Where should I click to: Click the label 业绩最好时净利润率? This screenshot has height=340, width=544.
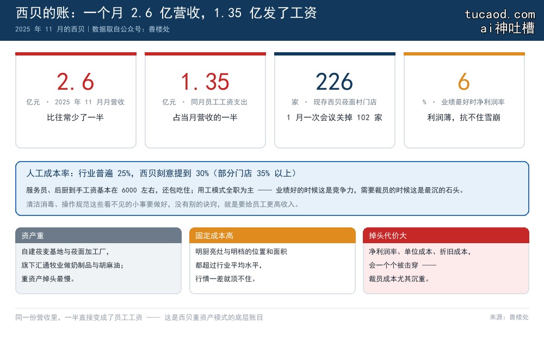[x=473, y=102]
